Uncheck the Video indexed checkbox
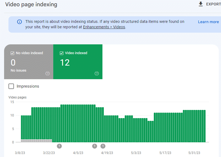 click(x=61, y=53)
